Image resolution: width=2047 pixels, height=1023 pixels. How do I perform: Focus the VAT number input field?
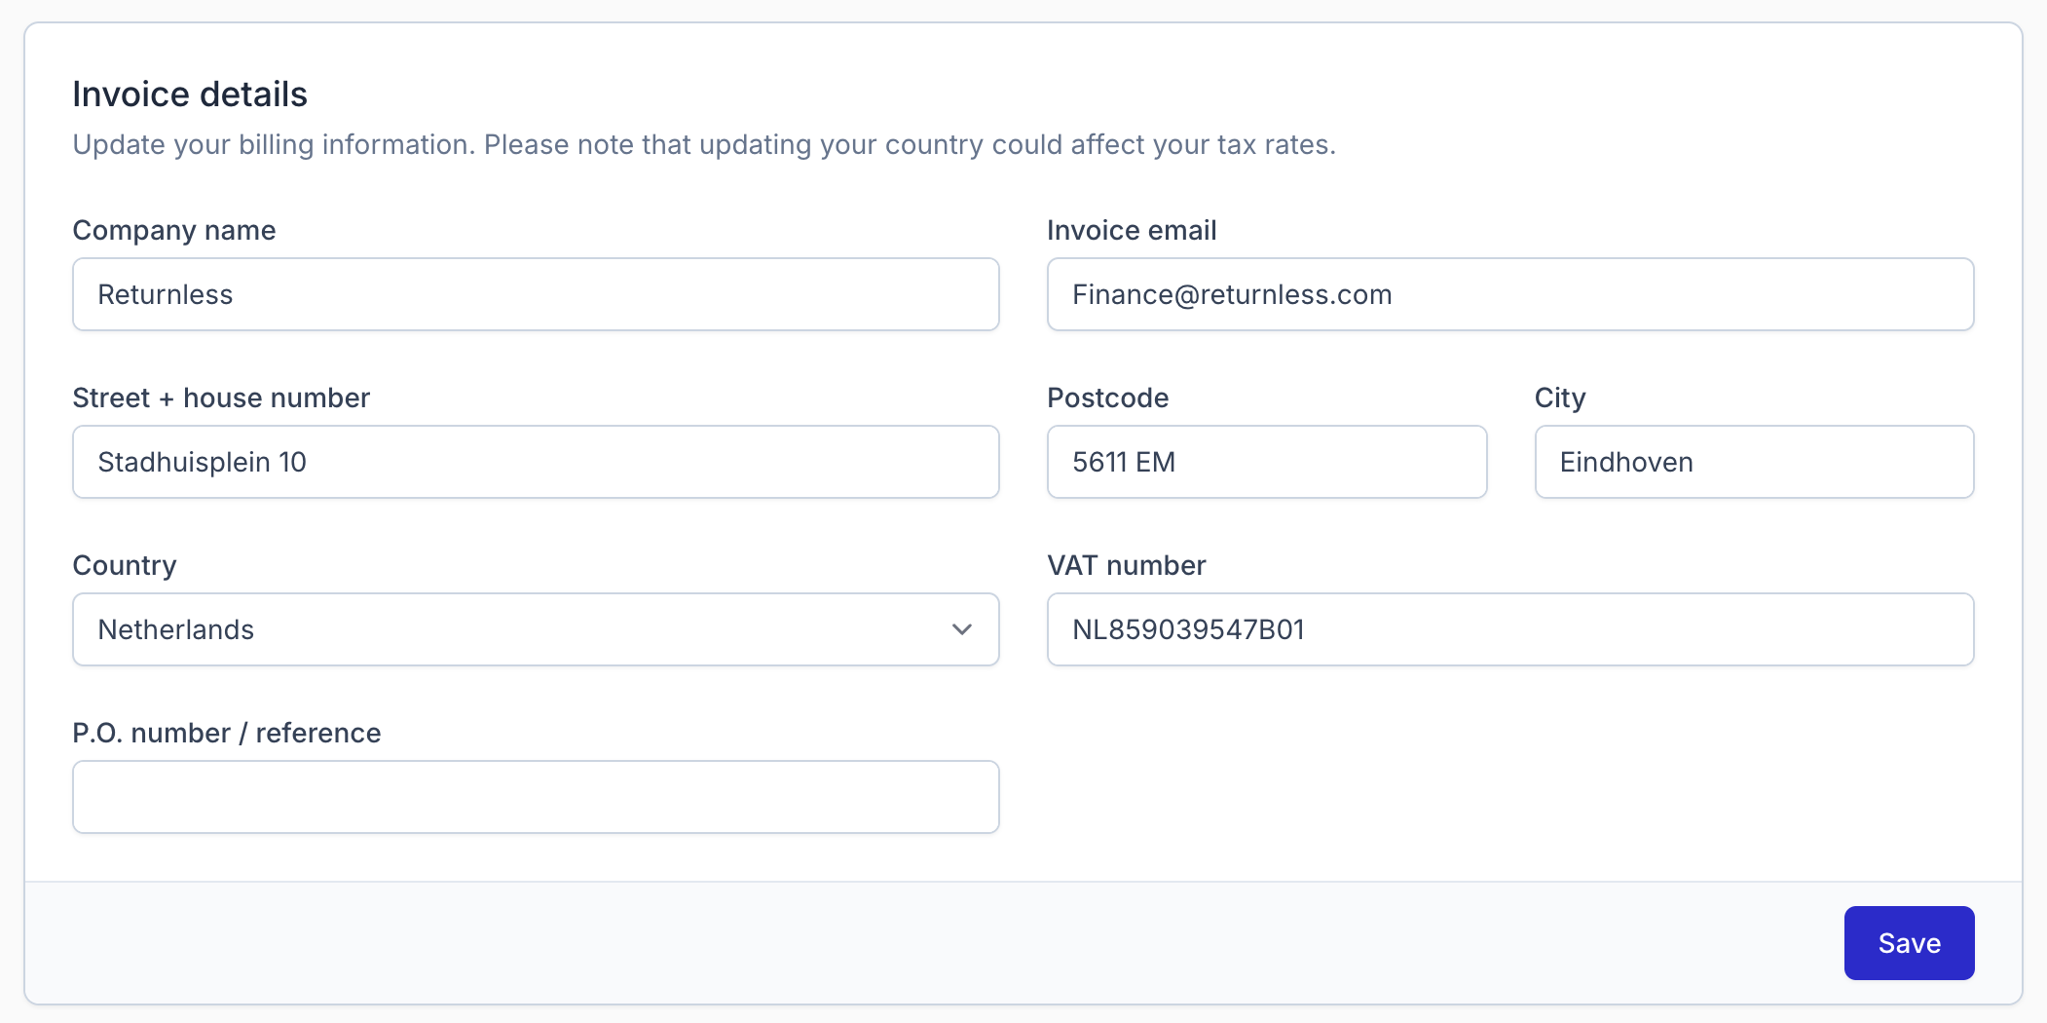[1509, 629]
